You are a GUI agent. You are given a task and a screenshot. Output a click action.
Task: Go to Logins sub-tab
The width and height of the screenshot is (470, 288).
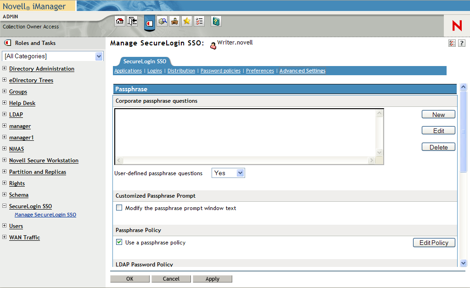click(155, 71)
